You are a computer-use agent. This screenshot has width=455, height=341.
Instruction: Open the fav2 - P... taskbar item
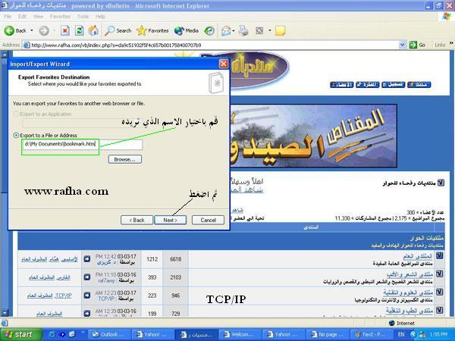pyautogui.click(x=370, y=334)
